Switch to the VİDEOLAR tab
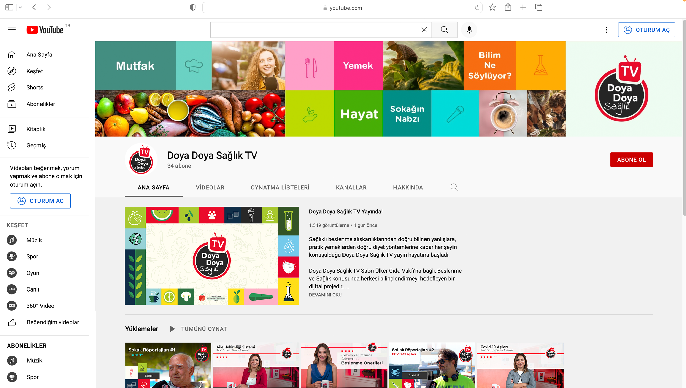This screenshot has height=388, width=686. click(x=210, y=187)
